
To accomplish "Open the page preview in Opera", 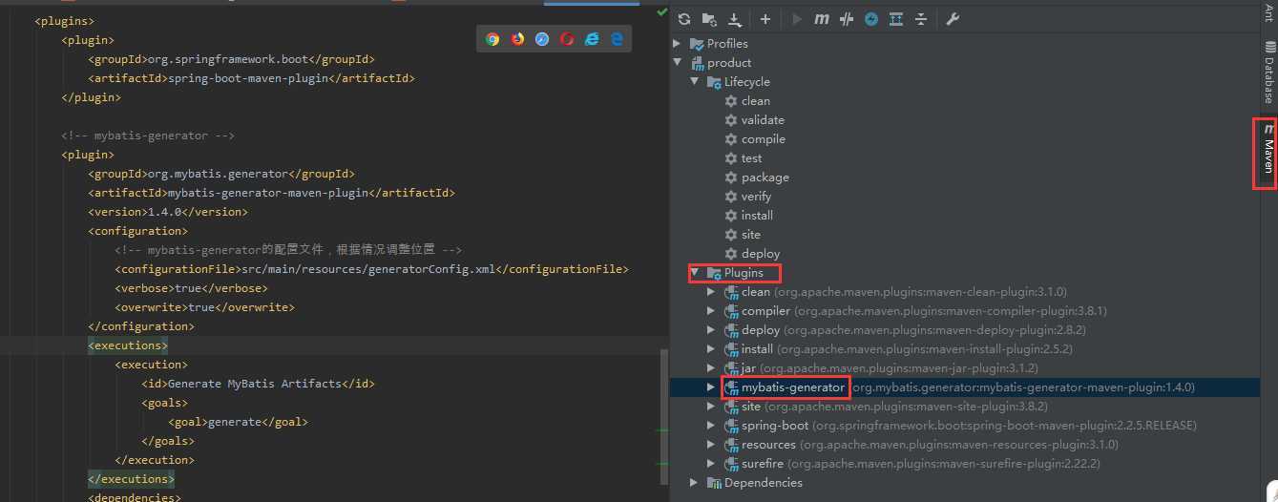I will coord(567,39).
